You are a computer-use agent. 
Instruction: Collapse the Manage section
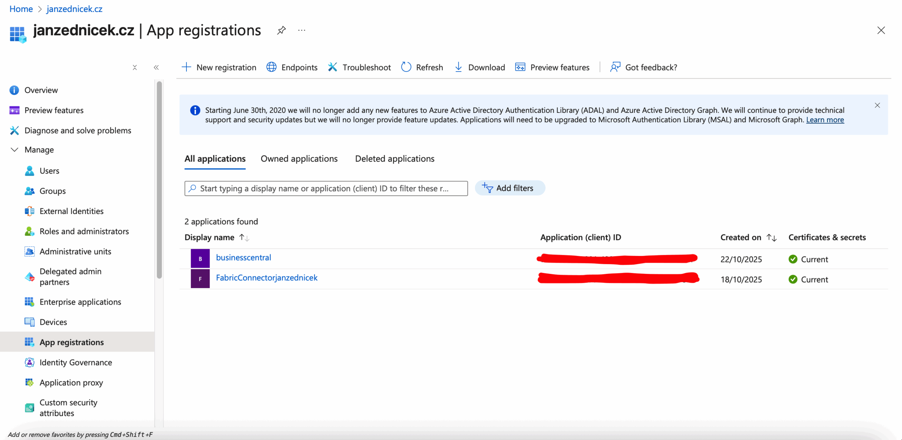click(x=14, y=150)
